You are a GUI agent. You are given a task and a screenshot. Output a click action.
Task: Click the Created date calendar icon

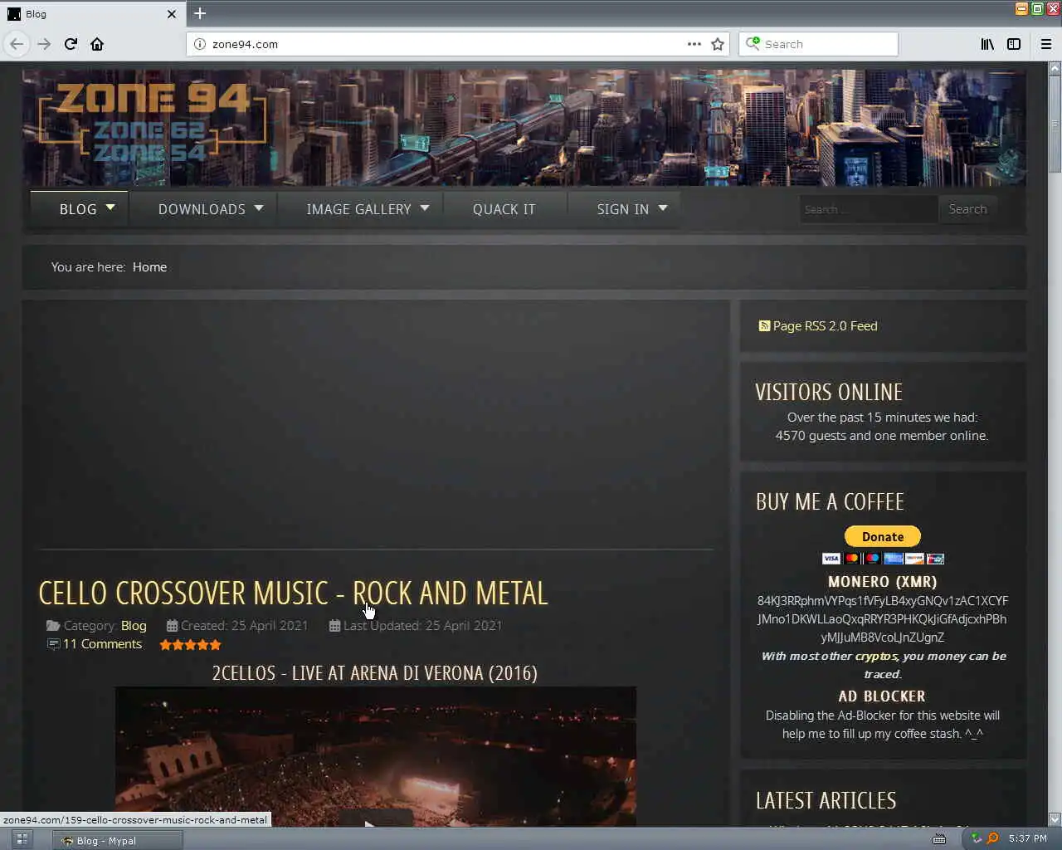point(172,625)
